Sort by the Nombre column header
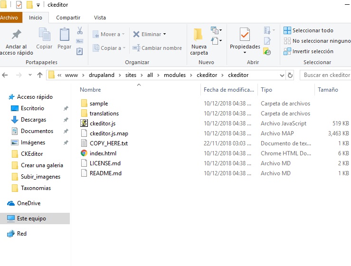Viewport: 351px width, 266px height. (x=90, y=90)
